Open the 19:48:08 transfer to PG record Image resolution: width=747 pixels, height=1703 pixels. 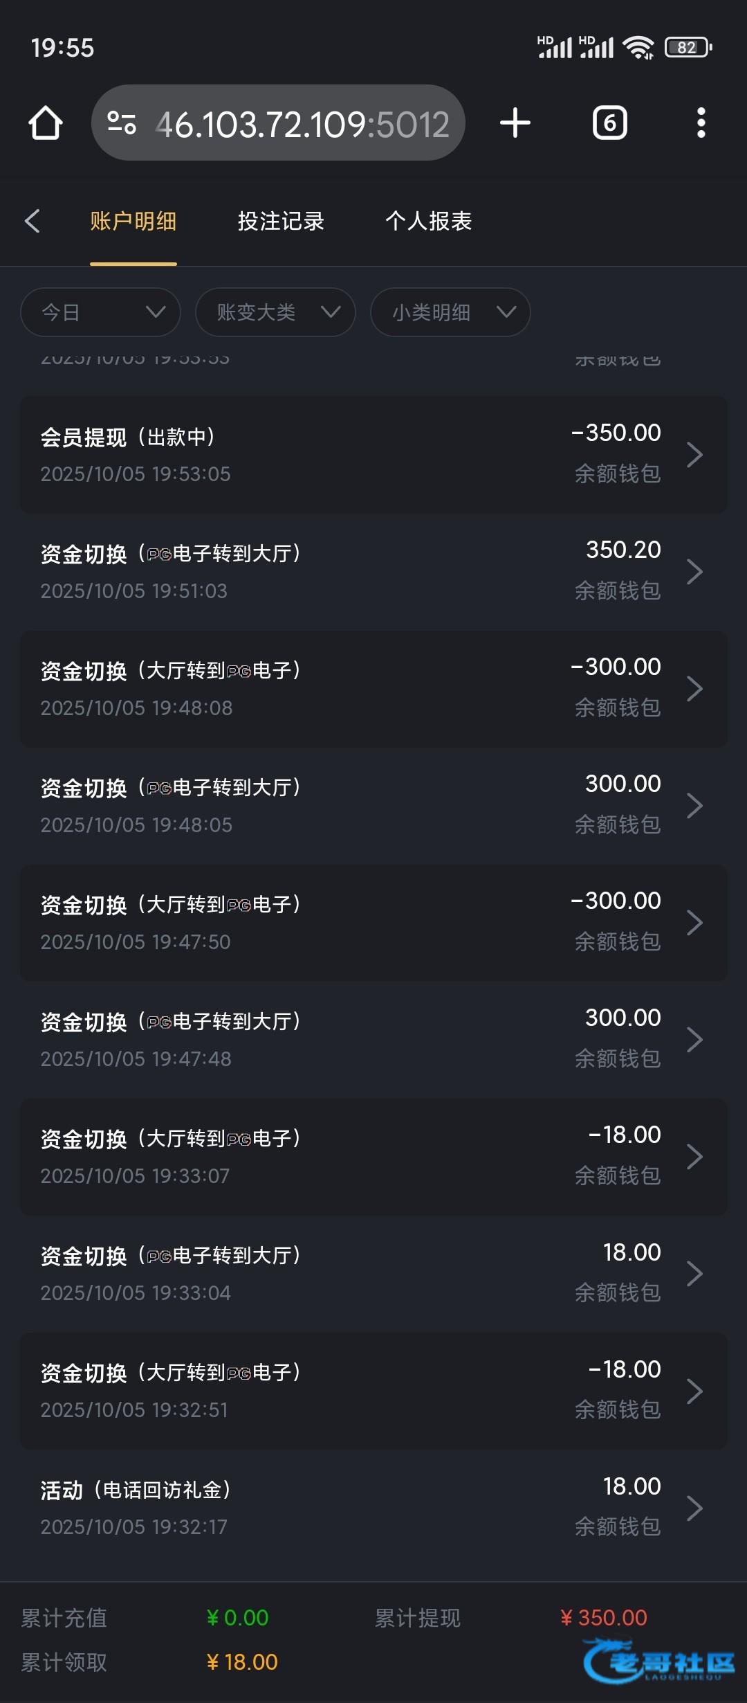[x=277, y=689]
